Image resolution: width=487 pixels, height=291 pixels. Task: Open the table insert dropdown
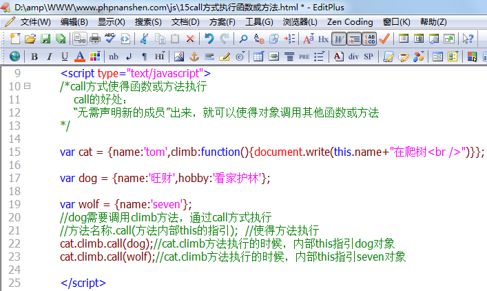(258, 56)
